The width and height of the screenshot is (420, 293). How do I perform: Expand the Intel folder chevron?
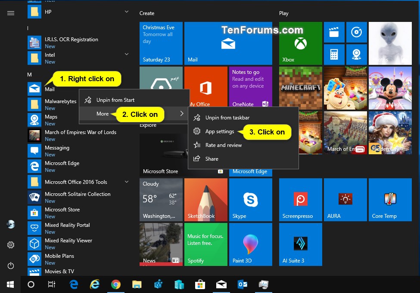coord(127,55)
